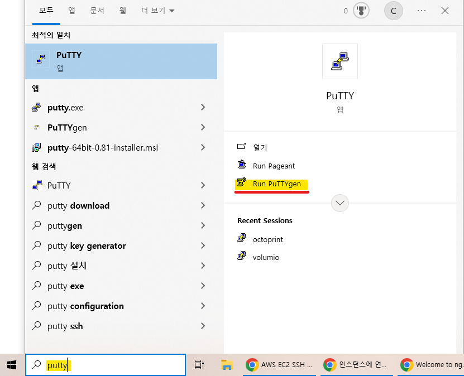Image resolution: width=464 pixels, height=376 pixels.
Task: Select the 웹 tab
Action: pyautogui.click(x=122, y=11)
